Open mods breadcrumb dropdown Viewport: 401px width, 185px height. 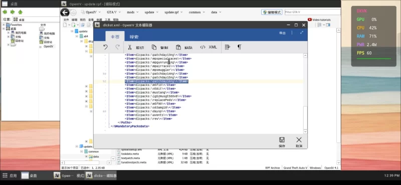137,12
